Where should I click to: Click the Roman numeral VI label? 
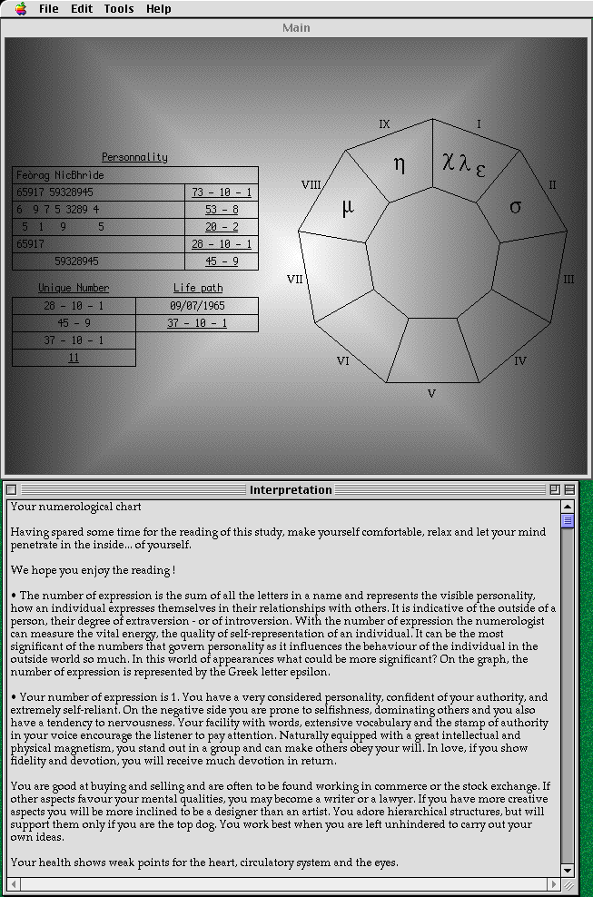coord(343,360)
